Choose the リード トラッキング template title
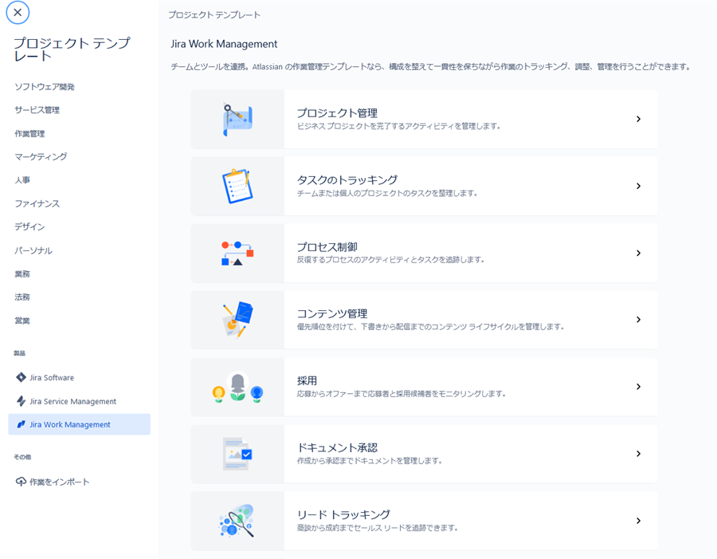Image resolution: width=717 pixels, height=559 pixels. pos(343,514)
